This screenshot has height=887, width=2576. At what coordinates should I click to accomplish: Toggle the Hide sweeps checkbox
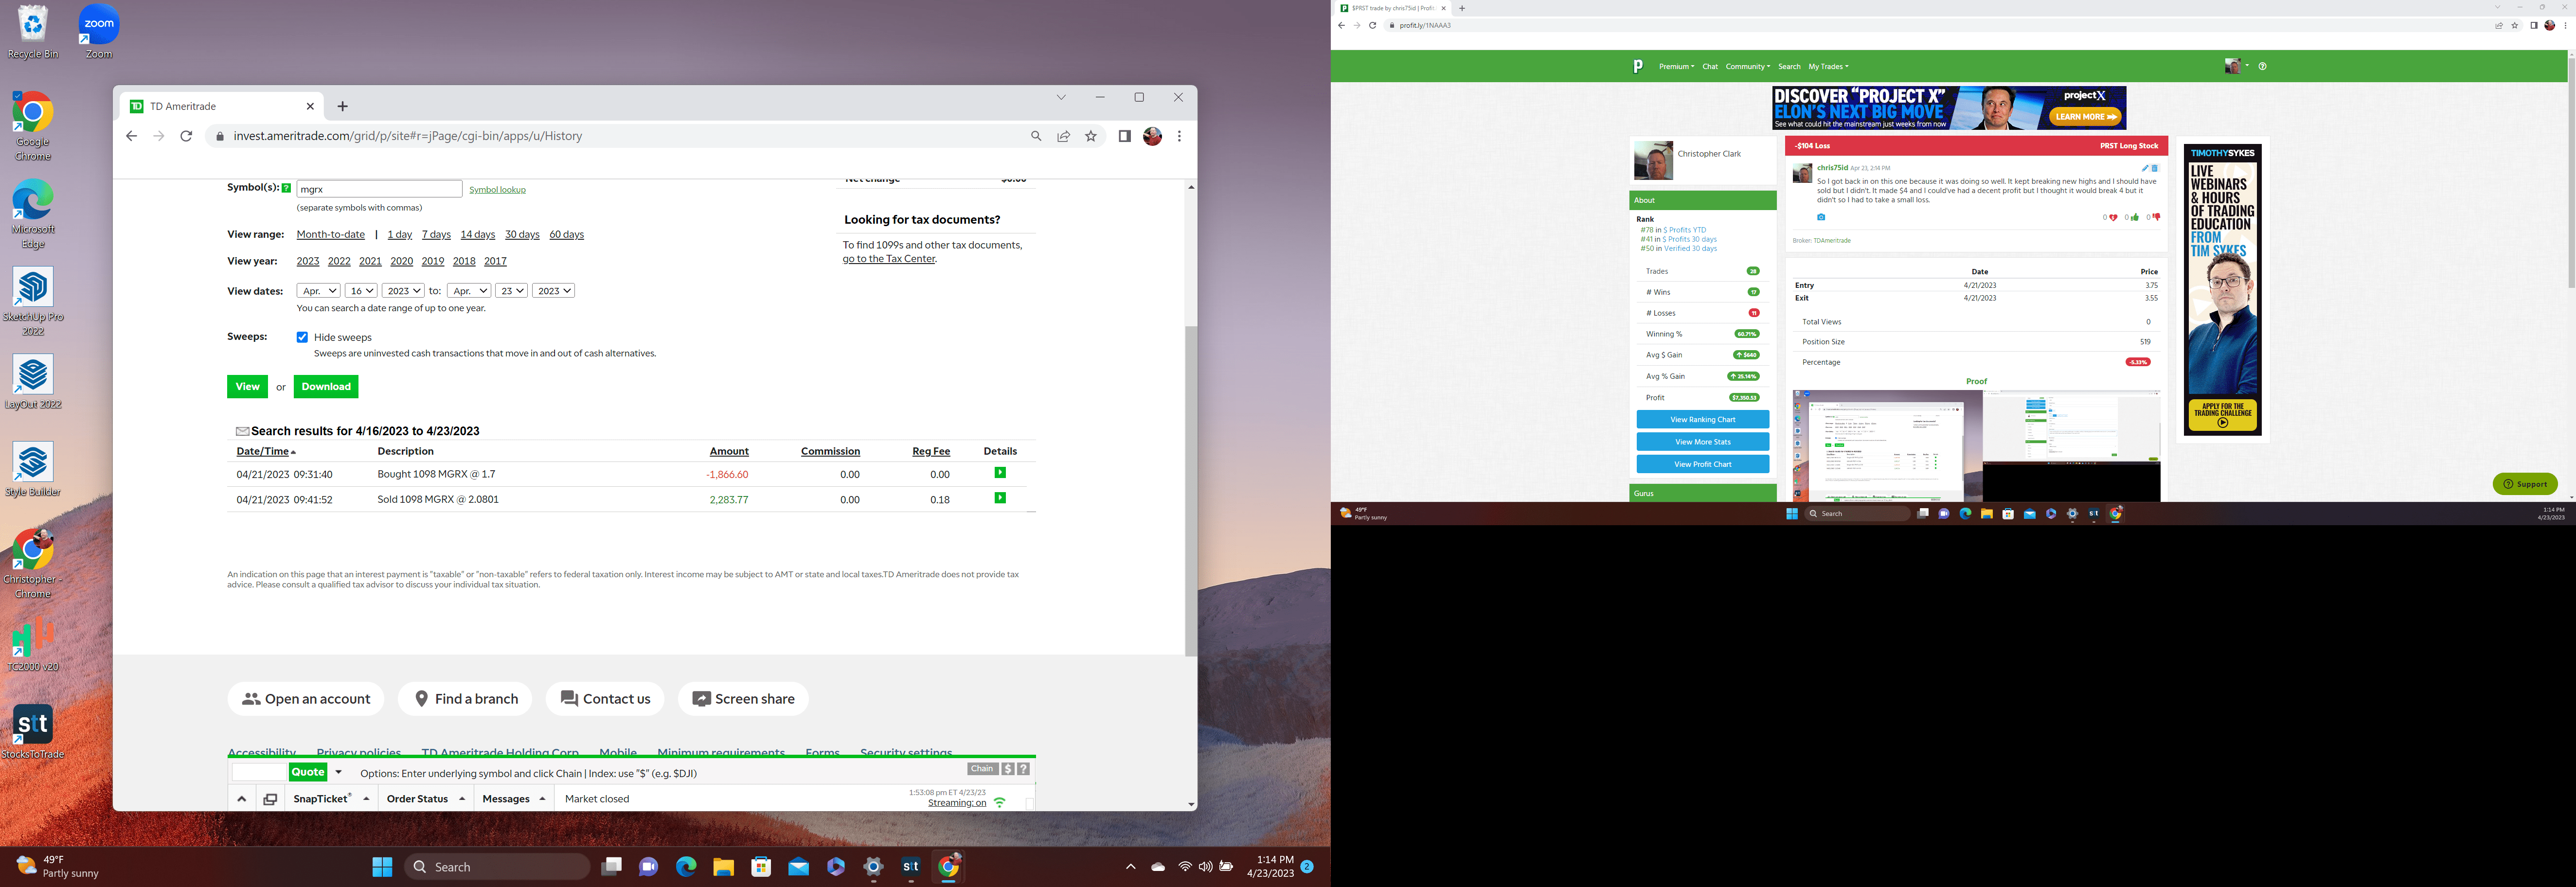[302, 337]
